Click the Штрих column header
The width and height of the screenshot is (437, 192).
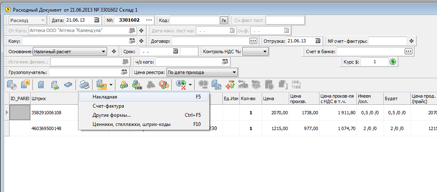point(56,98)
